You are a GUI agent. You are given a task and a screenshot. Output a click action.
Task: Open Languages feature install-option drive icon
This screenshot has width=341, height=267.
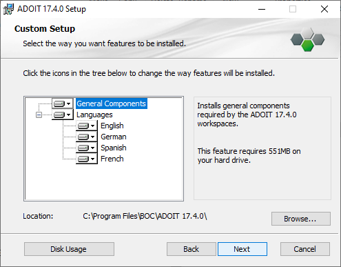63,115
